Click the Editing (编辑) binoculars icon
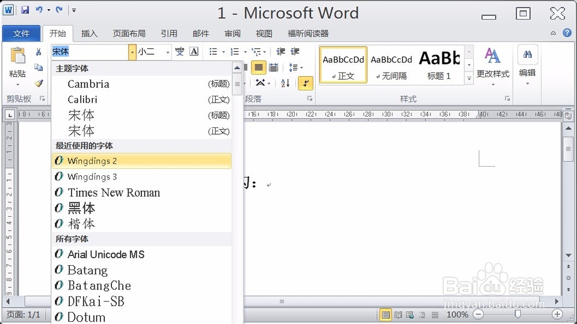Viewport: 577px width, 324px height. click(x=527, y=54)
